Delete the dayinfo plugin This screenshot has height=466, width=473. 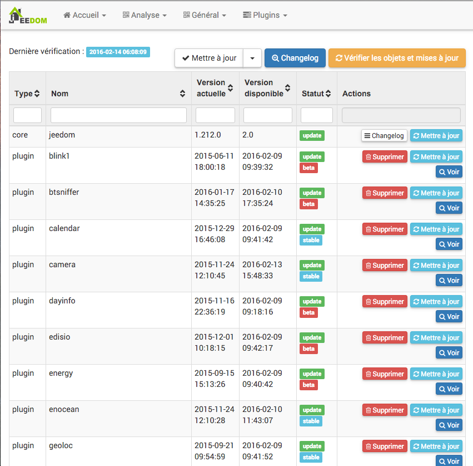pos(385,301)
